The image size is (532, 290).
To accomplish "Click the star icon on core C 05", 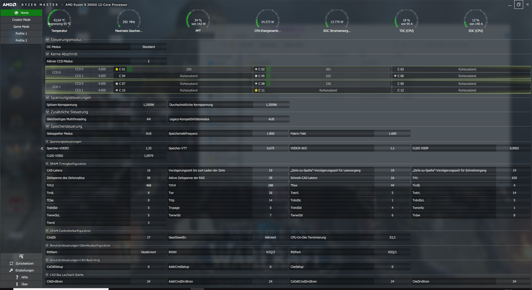I will point(256,76).
